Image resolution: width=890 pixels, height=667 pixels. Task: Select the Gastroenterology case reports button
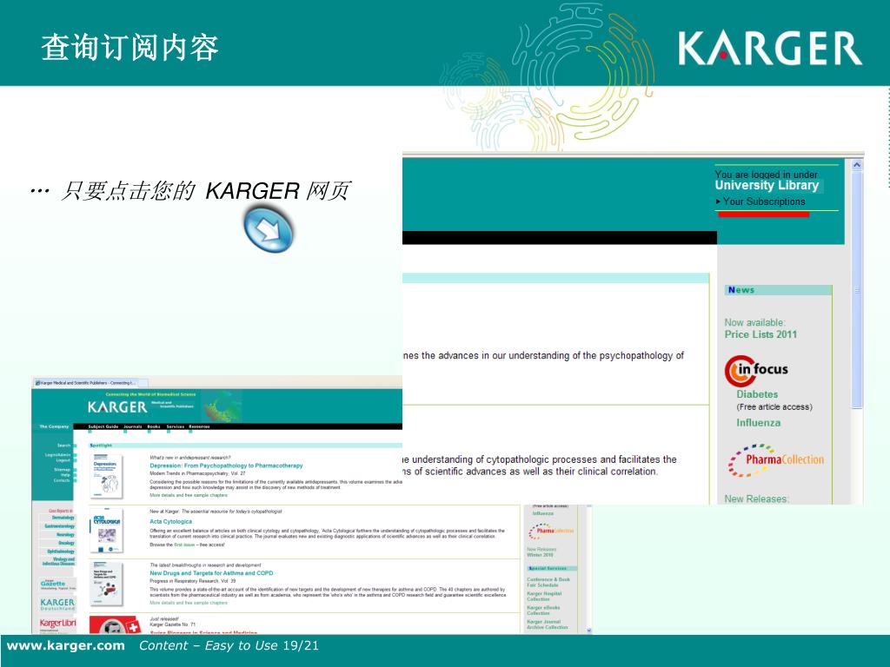point(56,526)
